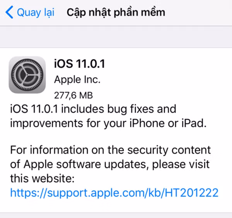
Task: Go back via the Quay lại label
Action: 36,12
